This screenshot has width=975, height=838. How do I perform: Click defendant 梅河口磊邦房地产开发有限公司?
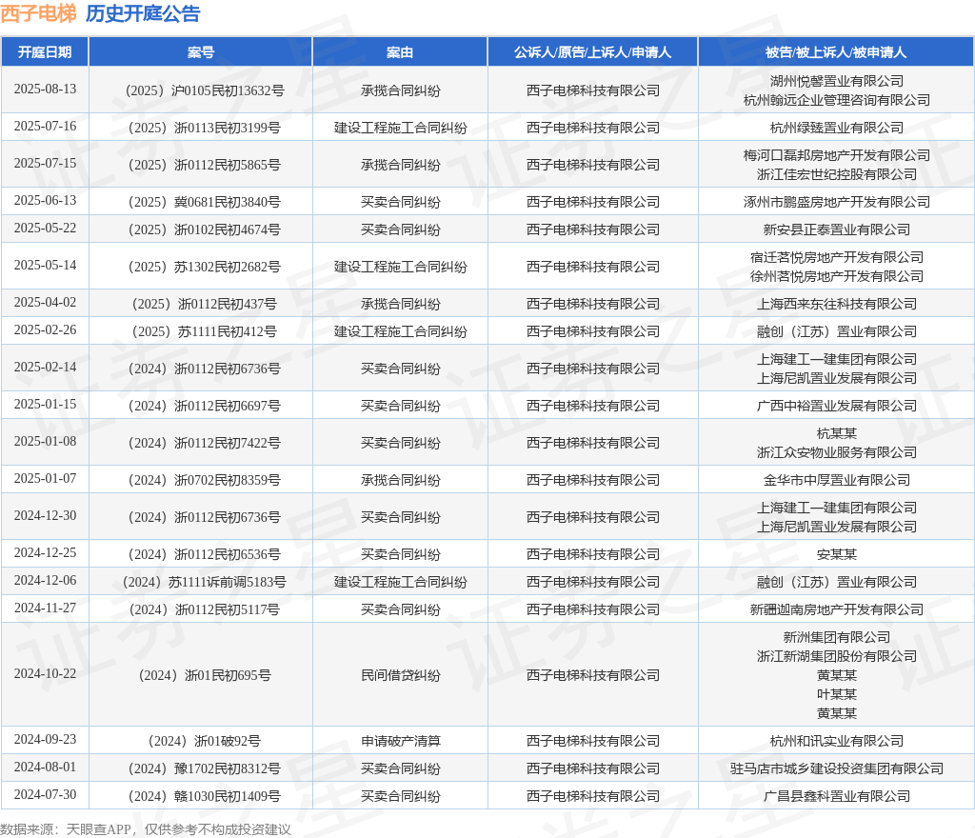[836, 155]
